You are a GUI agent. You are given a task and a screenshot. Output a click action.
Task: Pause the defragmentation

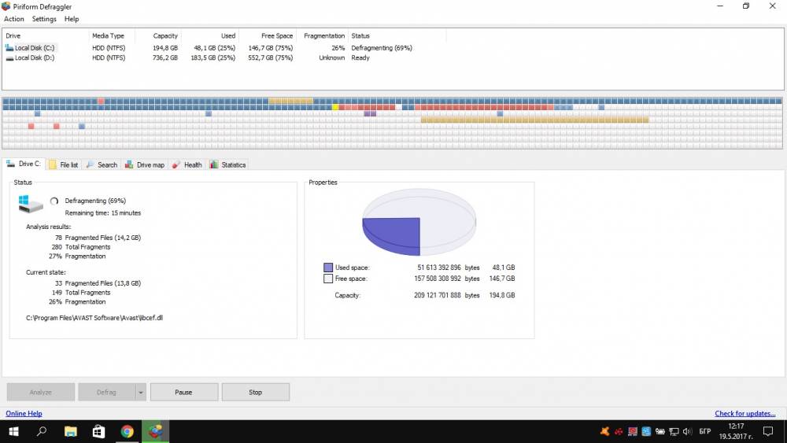[x=183, y=393]
